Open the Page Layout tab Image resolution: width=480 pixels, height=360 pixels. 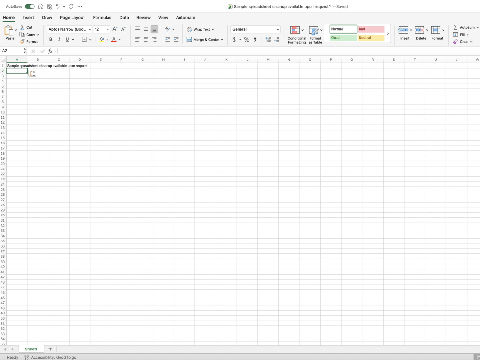click(72, 17)
